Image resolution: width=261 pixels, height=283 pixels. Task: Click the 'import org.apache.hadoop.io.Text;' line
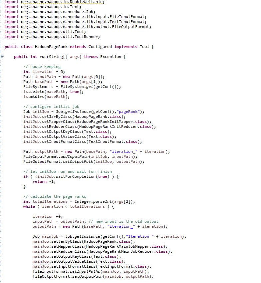coord(43,7)
